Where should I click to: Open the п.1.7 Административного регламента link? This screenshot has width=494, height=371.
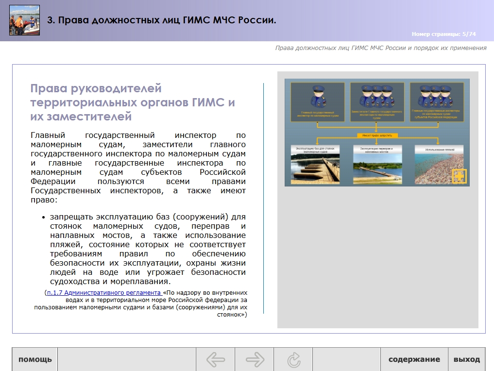(104, 293)
